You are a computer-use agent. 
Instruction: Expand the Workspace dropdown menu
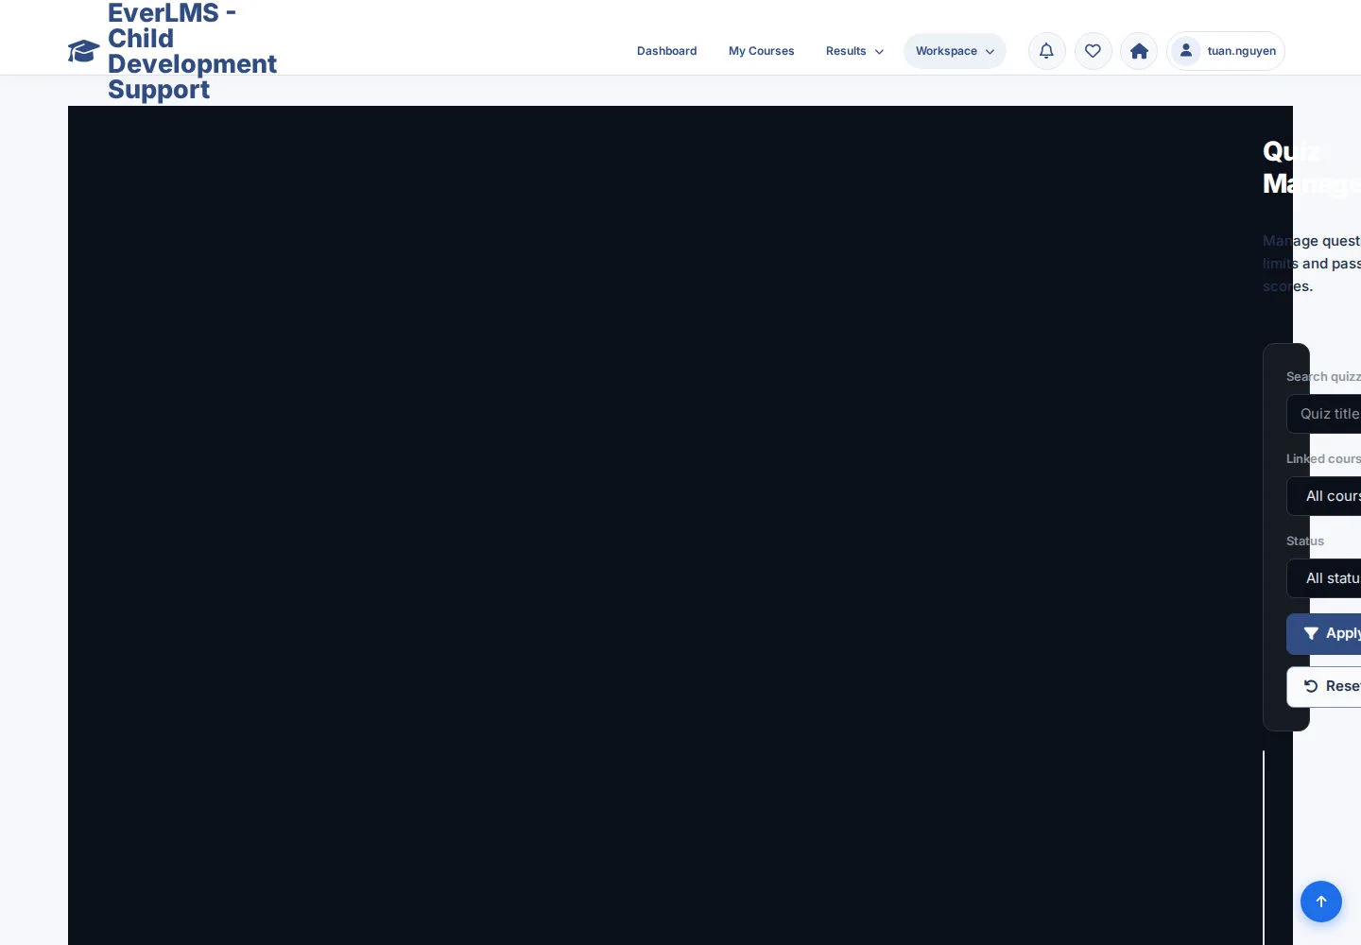coord(955,51)
